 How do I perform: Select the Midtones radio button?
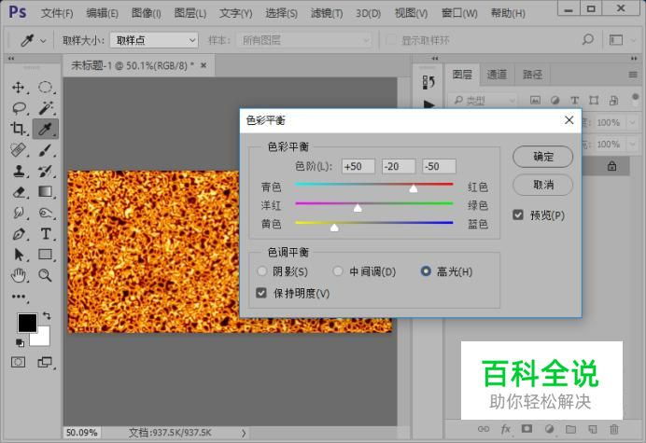[338, 271]
